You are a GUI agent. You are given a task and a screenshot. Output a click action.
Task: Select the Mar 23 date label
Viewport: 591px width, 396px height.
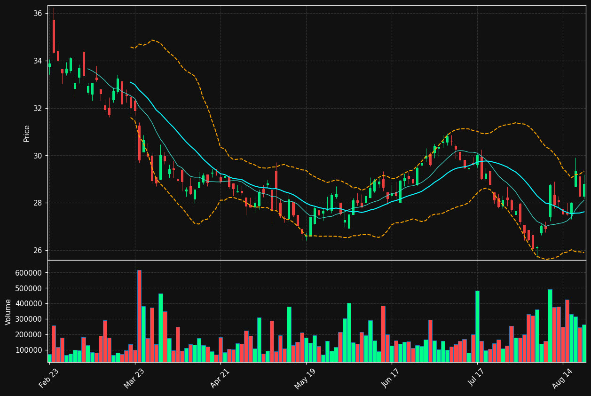coord(134,378)
